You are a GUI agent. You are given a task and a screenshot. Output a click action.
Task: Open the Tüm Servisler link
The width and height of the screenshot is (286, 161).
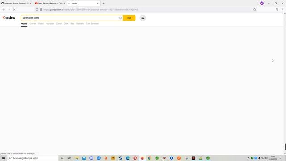coord(93,24)
